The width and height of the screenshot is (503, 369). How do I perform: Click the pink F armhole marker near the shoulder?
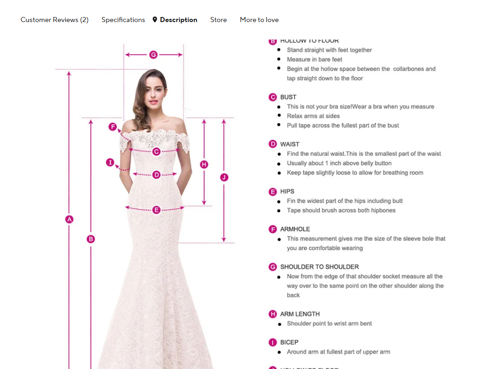coord(113,127)
